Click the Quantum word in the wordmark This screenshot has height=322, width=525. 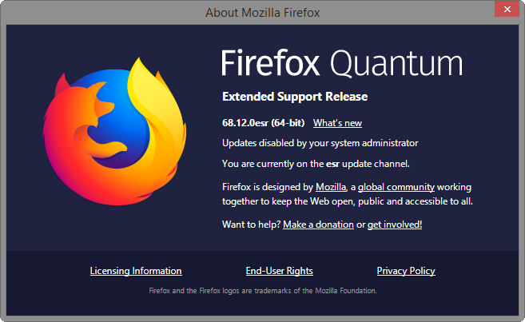tap(396, 65)
